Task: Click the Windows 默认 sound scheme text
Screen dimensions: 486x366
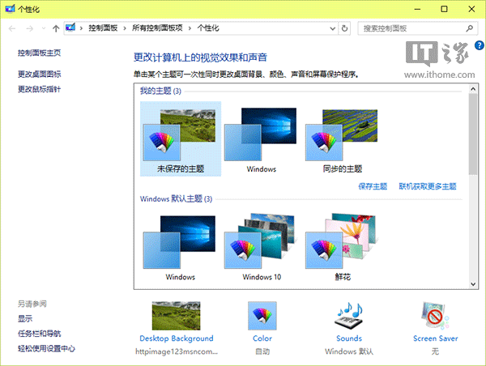Action: pyautogui.click(x=349, y=351)
